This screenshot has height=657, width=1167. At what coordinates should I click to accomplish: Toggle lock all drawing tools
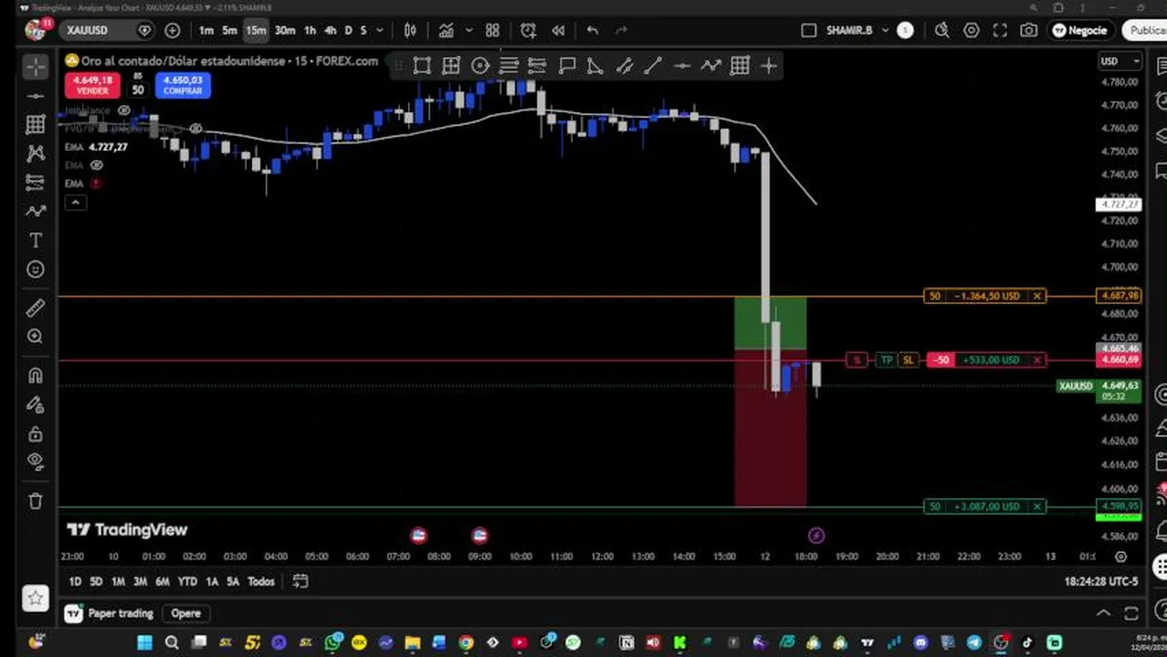pos(36,433)
